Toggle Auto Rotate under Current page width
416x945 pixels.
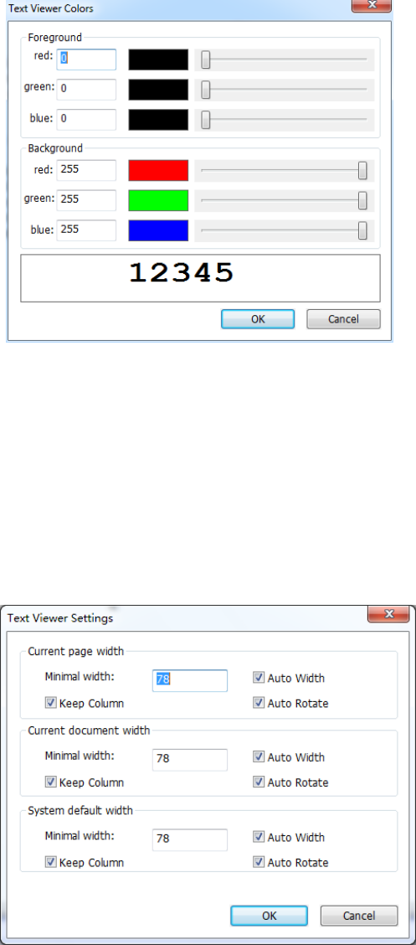259,704
